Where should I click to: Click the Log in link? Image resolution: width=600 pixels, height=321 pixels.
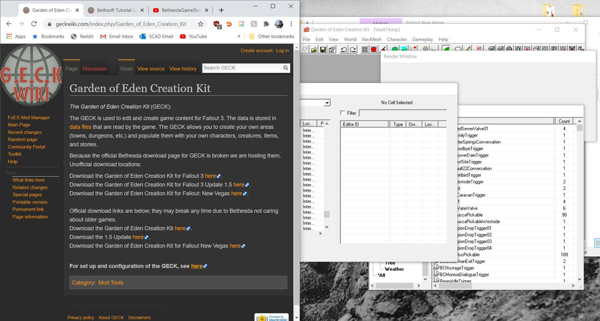point(282,50)
